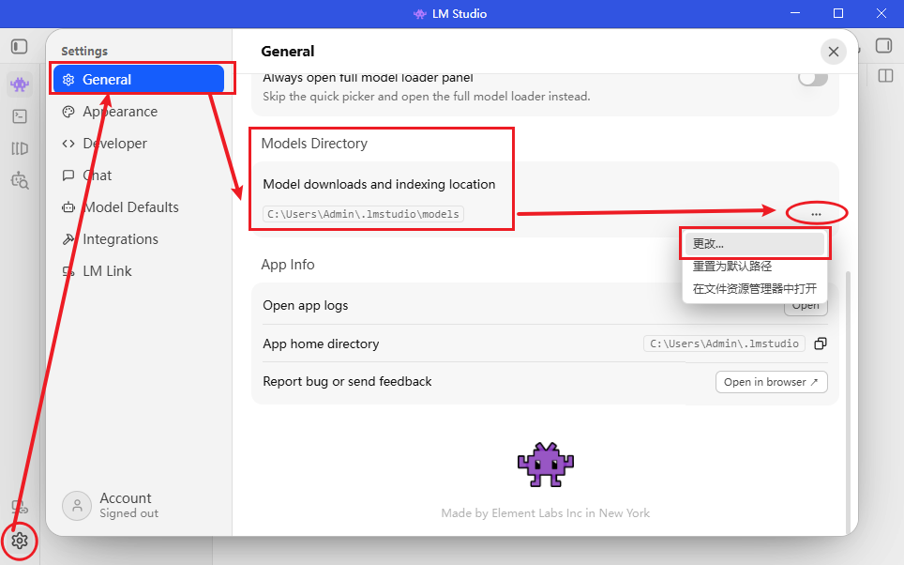Select 重置为默认路径 menu entry
904x565 pixels.
755,266
